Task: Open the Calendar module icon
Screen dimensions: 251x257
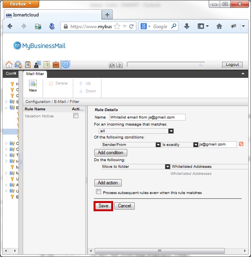Action: tap(28, 65)
